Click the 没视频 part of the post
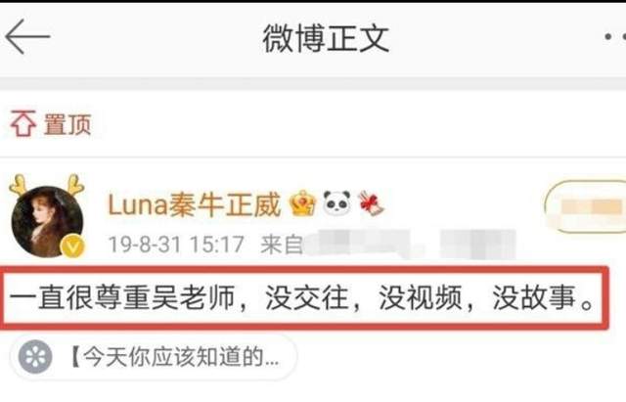The height and width of the screenshot is (402, 626). click(x=421, y=297)
